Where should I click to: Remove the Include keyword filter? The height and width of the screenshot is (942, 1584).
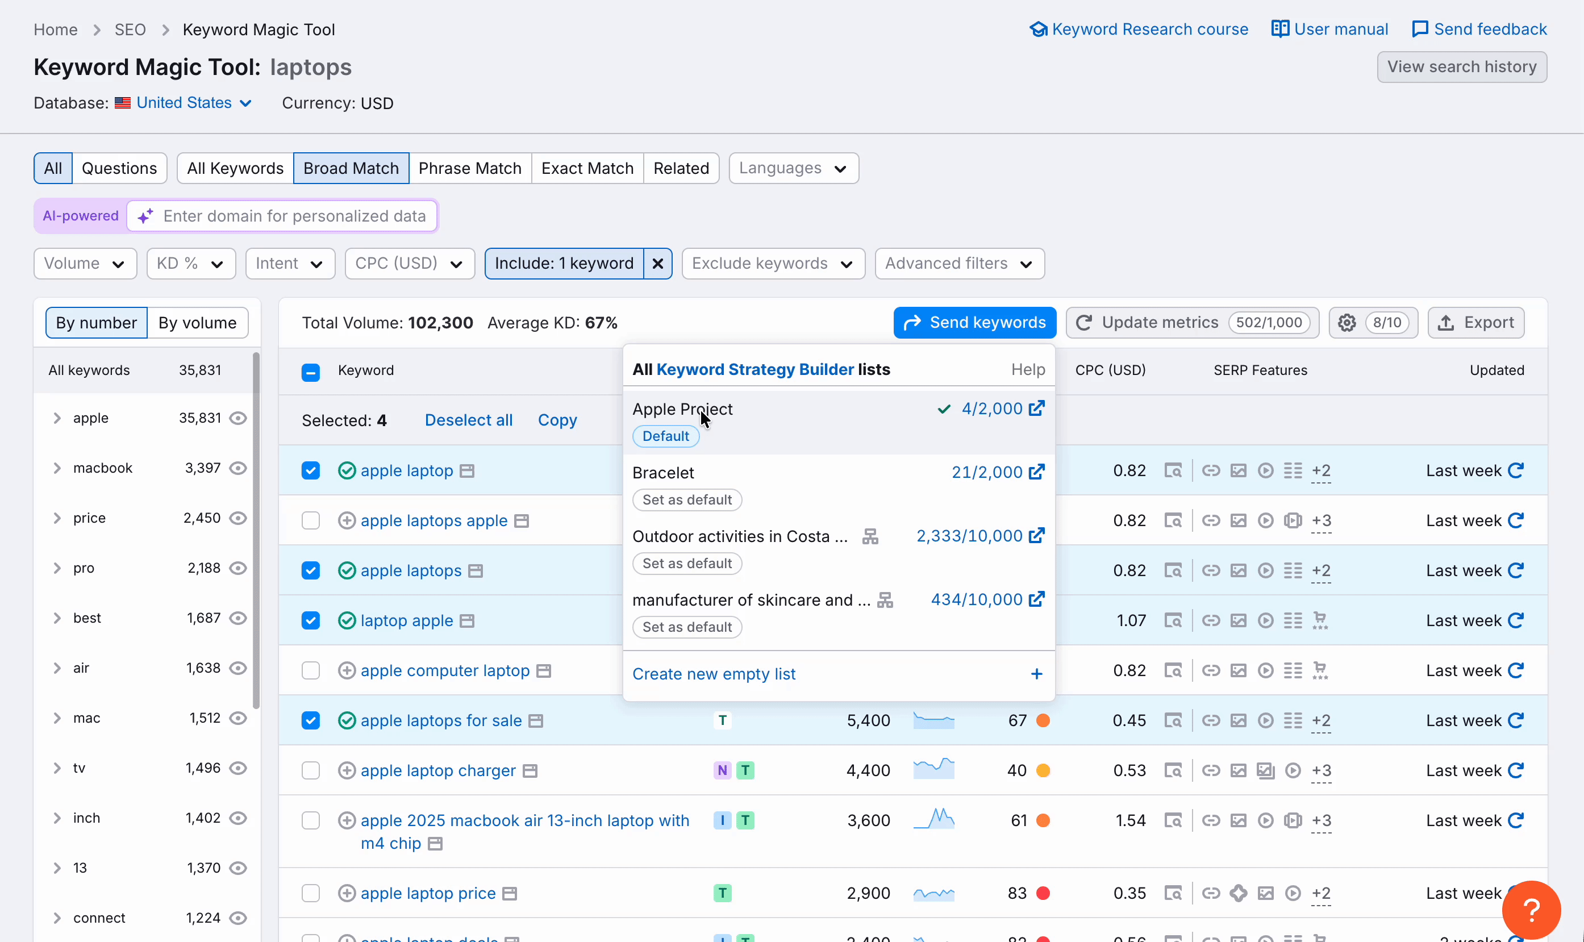pyautogui.click(x=658, y=264)
